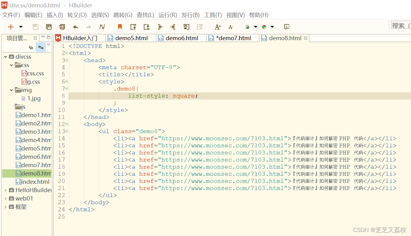The height and width of the screenshot is (236, 411).
Task: Click the next bookmark down-arrow icon
Action: click(x=147, y=27)
